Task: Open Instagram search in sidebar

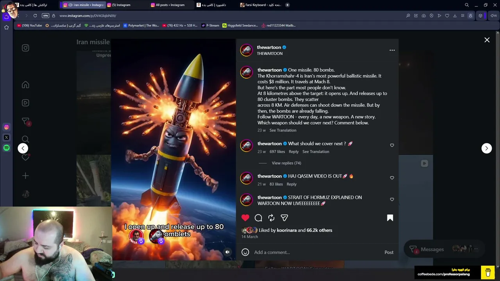Action: [x=25, y=139]
